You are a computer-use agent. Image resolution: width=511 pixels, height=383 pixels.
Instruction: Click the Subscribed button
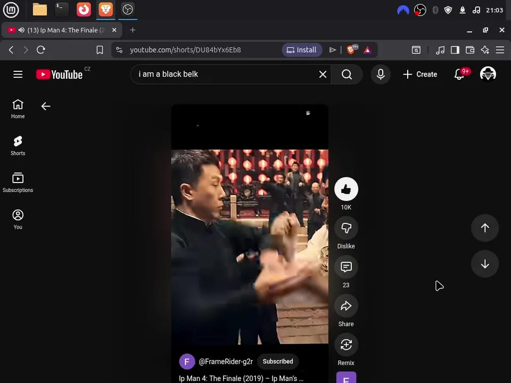278,362
